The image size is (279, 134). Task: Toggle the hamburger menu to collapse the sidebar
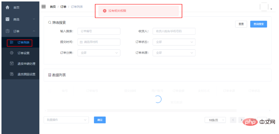[43, 7]
